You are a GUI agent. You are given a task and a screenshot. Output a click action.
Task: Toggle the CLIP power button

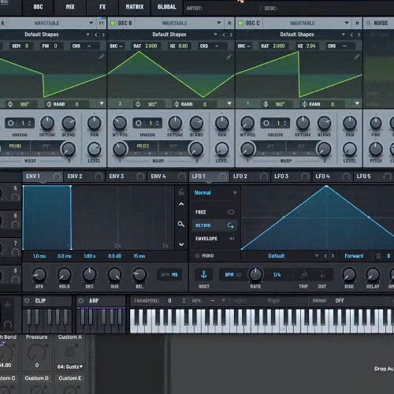click(27, 301)
